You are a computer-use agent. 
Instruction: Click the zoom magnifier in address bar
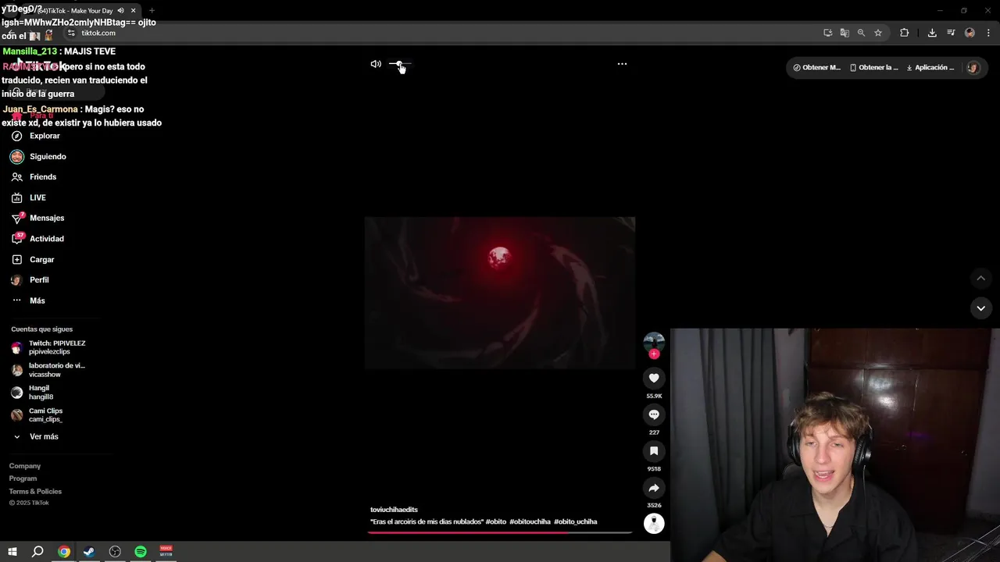861,33
